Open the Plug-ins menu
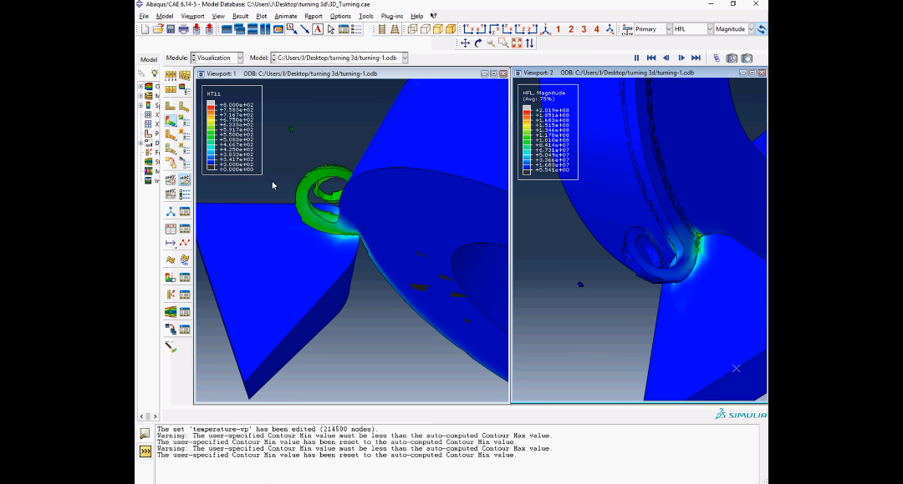The height and width of the screenshot is (484, 903). (x=391, y=16)
